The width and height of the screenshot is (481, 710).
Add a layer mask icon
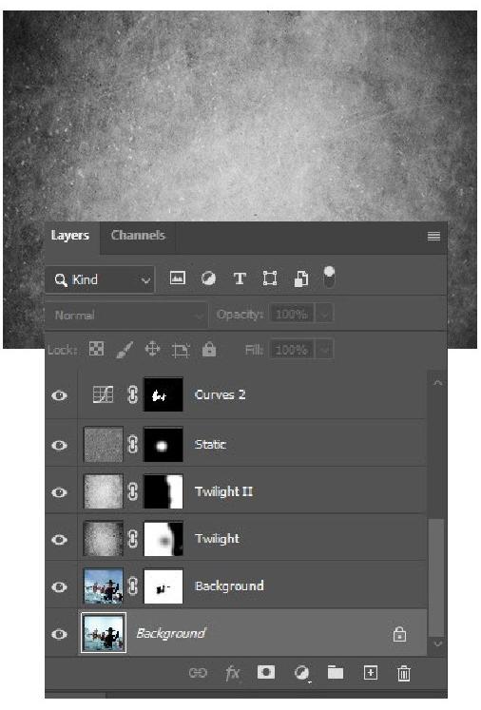point(266,672)
